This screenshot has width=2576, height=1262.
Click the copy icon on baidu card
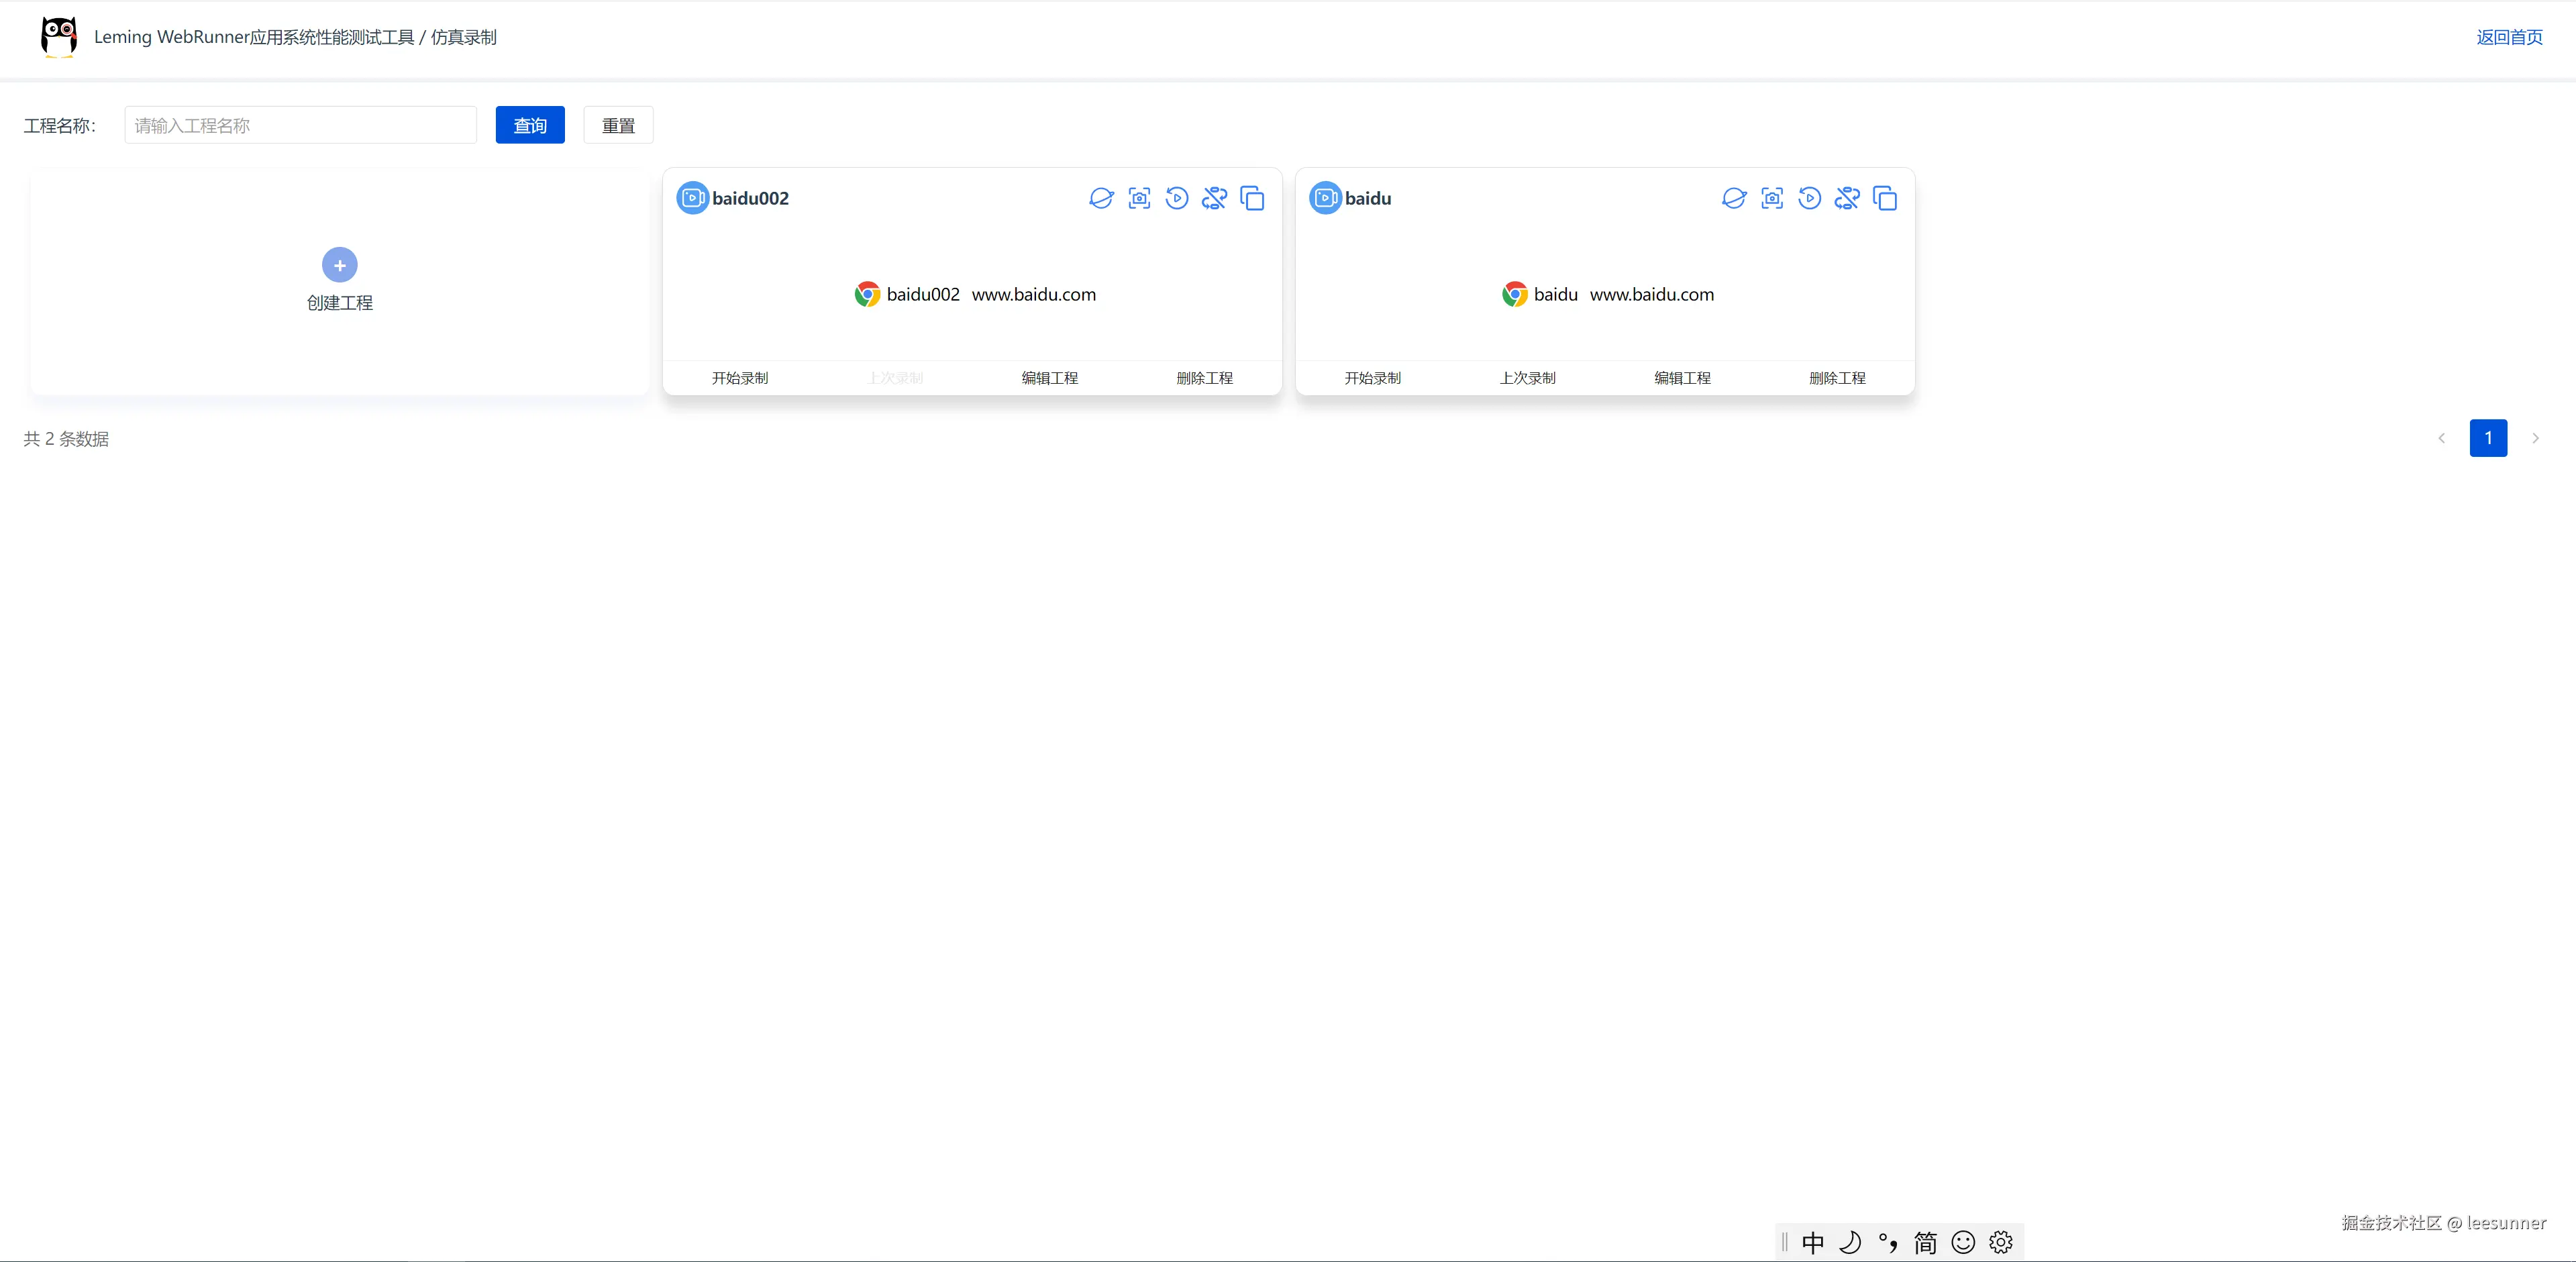1885,198
